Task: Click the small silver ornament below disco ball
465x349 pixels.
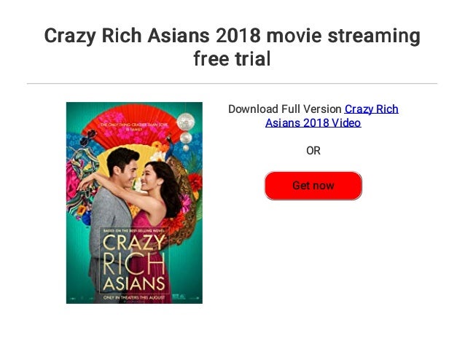Action: tap(186, 148)
